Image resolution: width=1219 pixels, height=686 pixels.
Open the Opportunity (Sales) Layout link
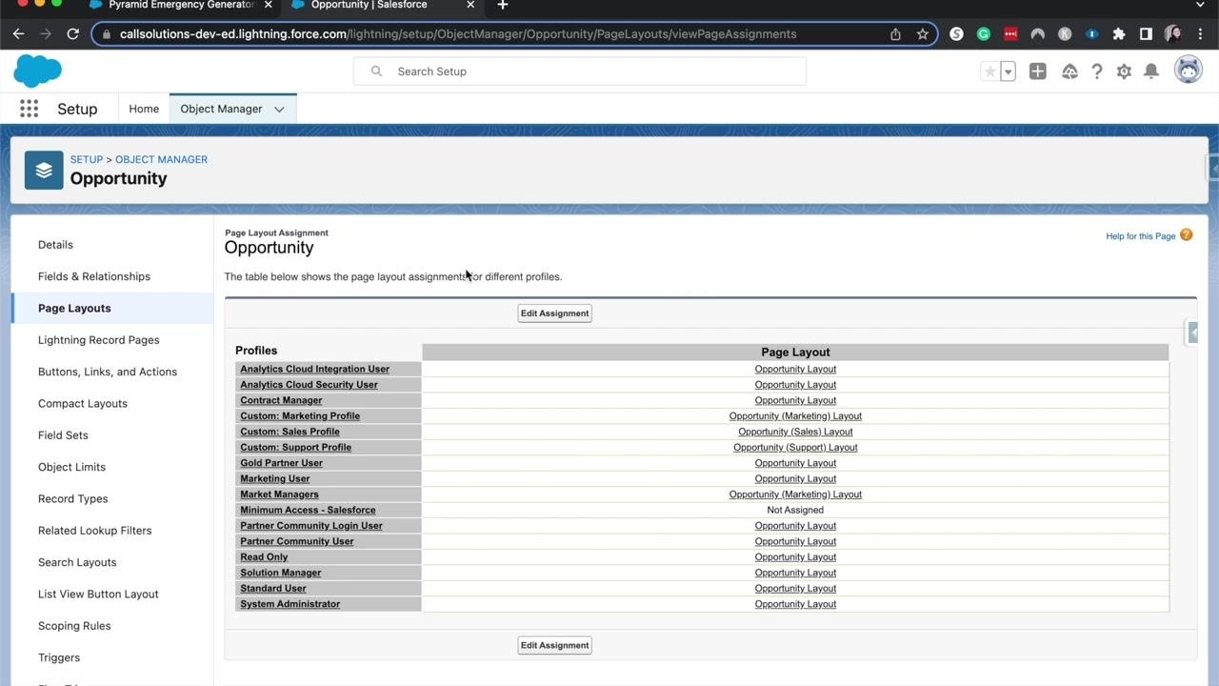[795, 432]
